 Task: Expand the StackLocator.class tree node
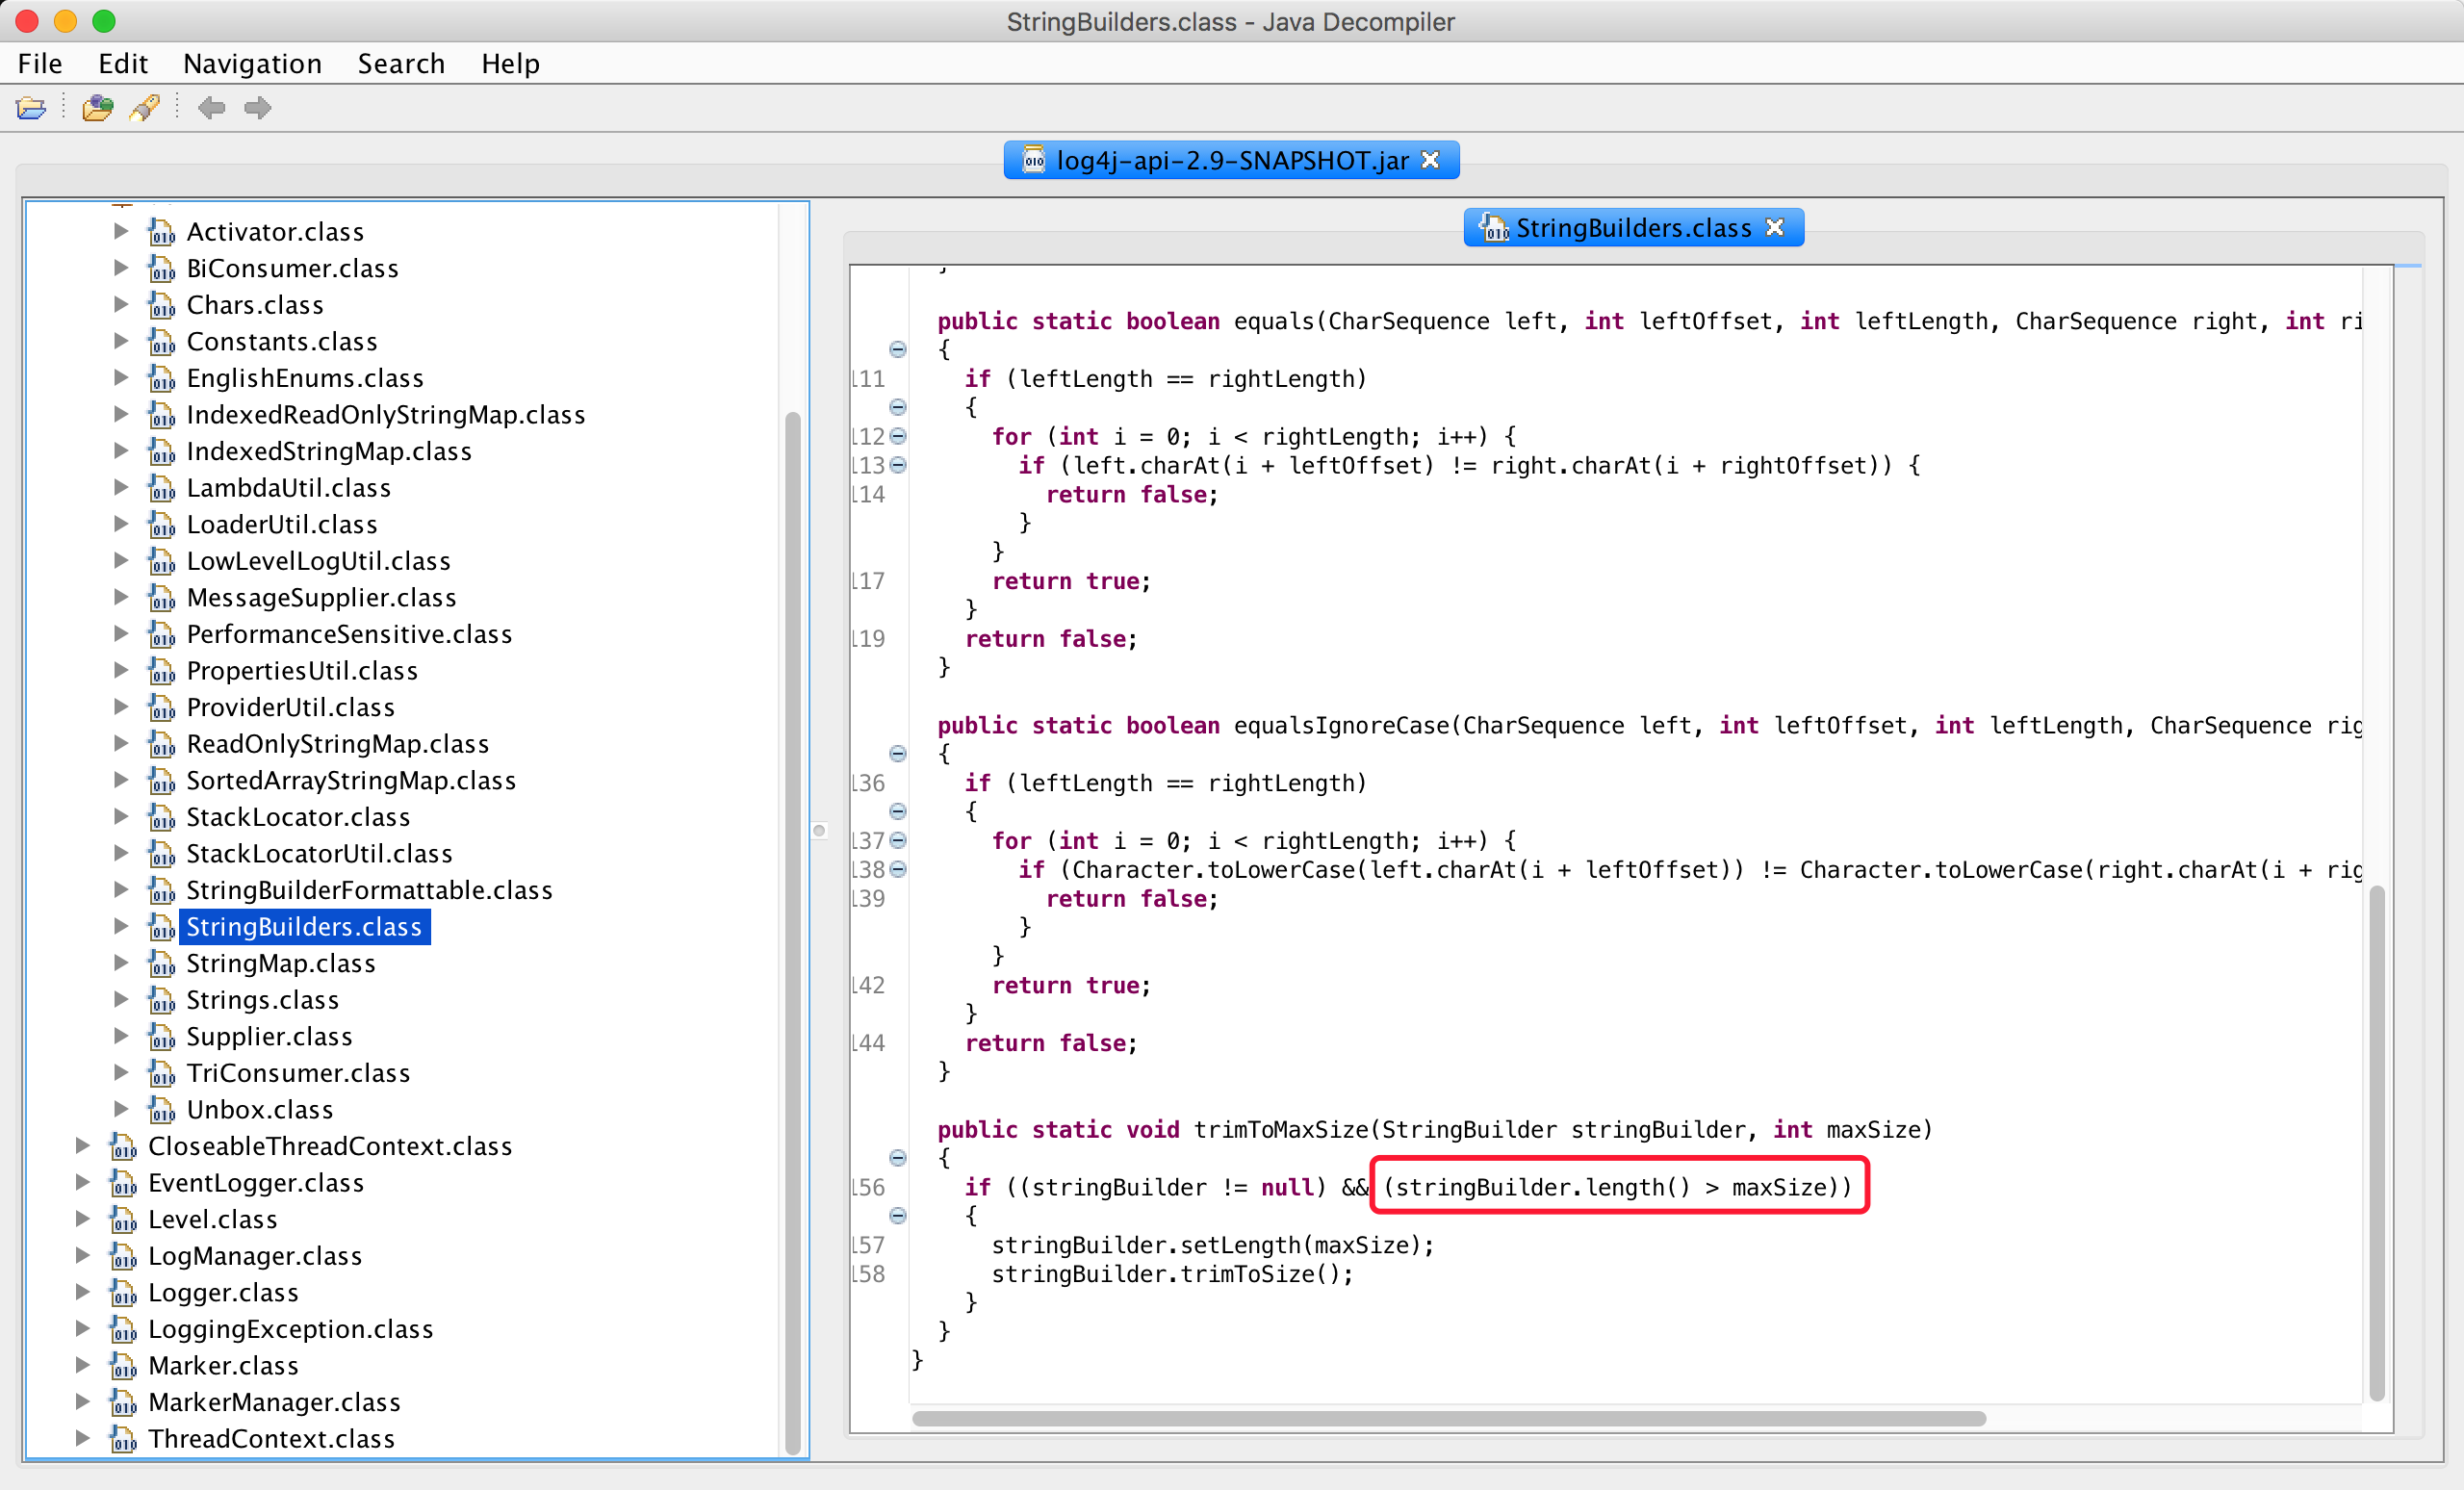pos(121,817)
